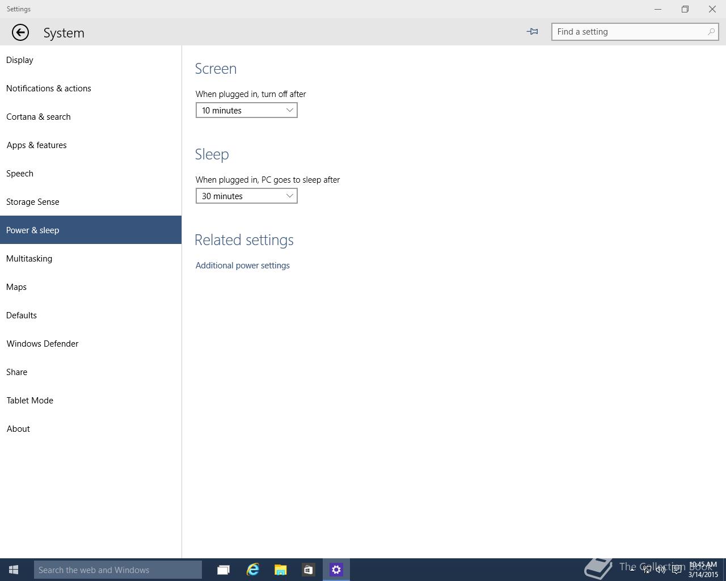726x581 pixels.
Task: Select Power & sleep in the sidebar
Action: point(91,230)
